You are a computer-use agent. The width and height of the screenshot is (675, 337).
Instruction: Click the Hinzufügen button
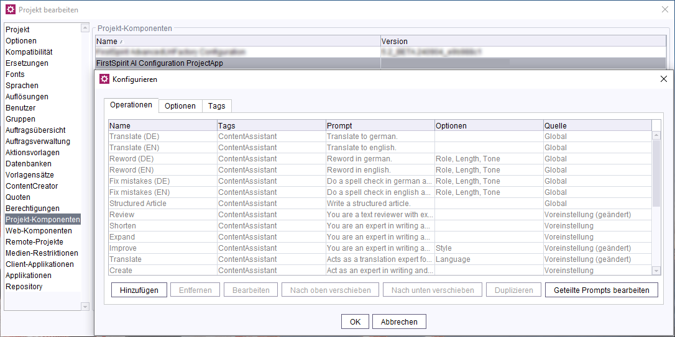(x=139, y=290)
